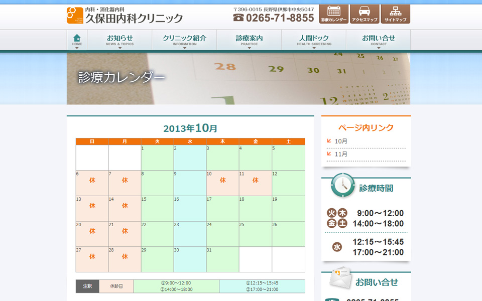Screen dimensions: 482x301
Task: Click the pink 休診日 legend swatch
Action: pyautogui.click(x=116, y=286)
